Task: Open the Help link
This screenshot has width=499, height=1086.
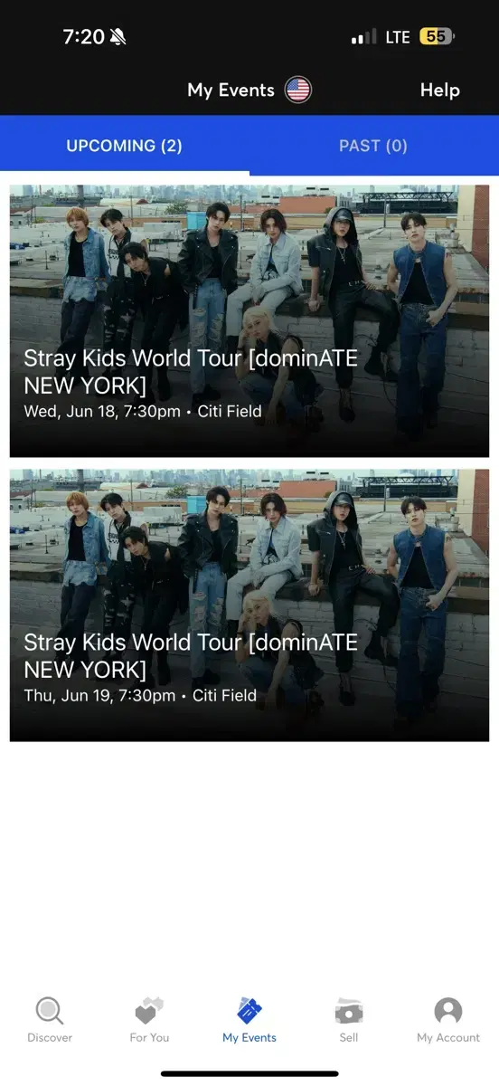Action: click(x=440, y=90)
